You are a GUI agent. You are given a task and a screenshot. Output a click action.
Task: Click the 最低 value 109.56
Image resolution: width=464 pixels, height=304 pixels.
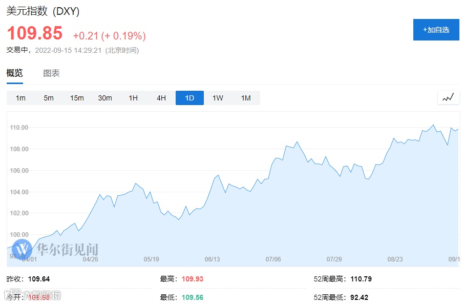click(x=193, y=297)
